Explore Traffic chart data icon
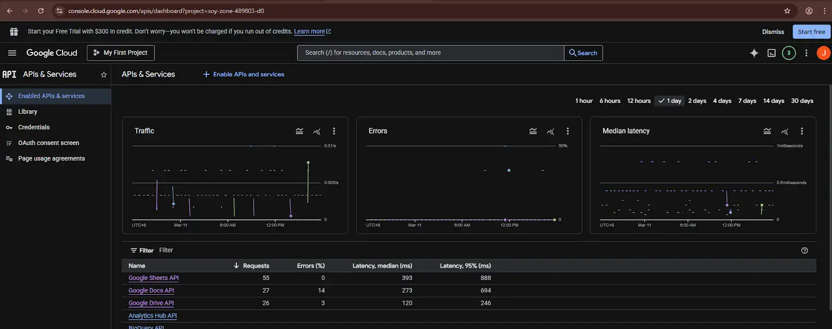Image resolution: width=832 pixels, height=329 pixels. [x=317, y=131]
